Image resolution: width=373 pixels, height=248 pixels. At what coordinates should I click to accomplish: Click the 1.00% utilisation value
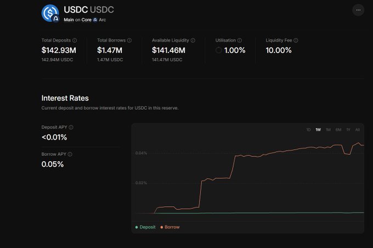(235, 50)
